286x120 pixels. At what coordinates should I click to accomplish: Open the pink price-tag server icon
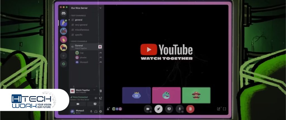point(63,39)
